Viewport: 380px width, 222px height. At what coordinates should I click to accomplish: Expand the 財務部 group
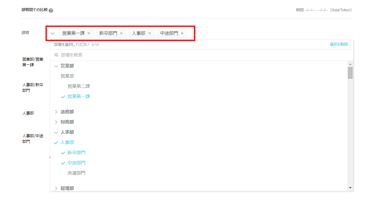click(x=56, y=122)
